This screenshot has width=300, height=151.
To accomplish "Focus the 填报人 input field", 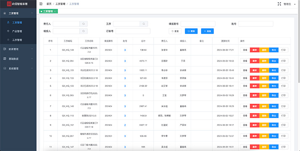I will click(x=66, y=31).
